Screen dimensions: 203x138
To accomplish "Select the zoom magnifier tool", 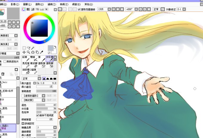I will click(x=28, y=52).
